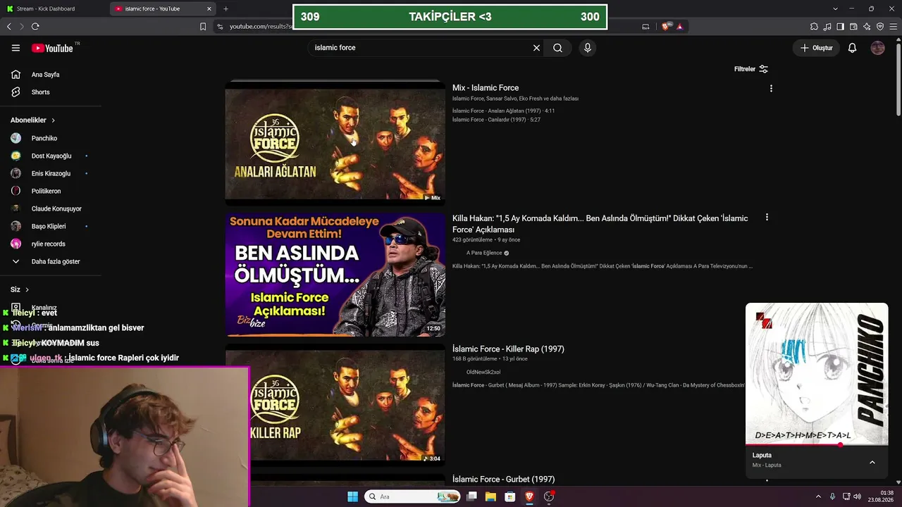
Task: Open more options for Killa Hakan video
Action: point(767,218)
